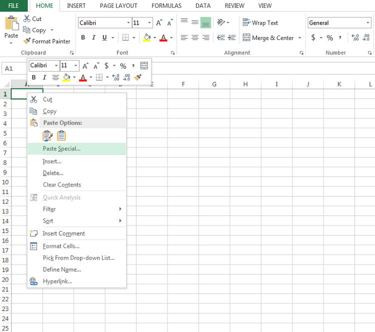This screenshot has width=375, height=332.
Task: Click Merge cells icon in mini toolbar
Action: [x=144, y=65]
